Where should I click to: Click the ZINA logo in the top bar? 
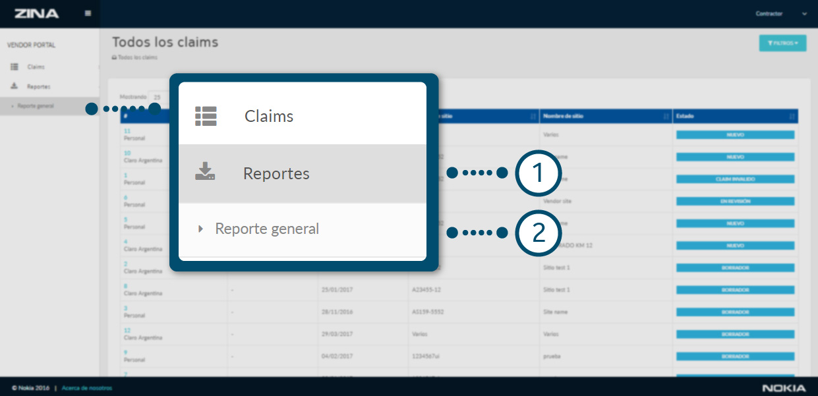36,14
